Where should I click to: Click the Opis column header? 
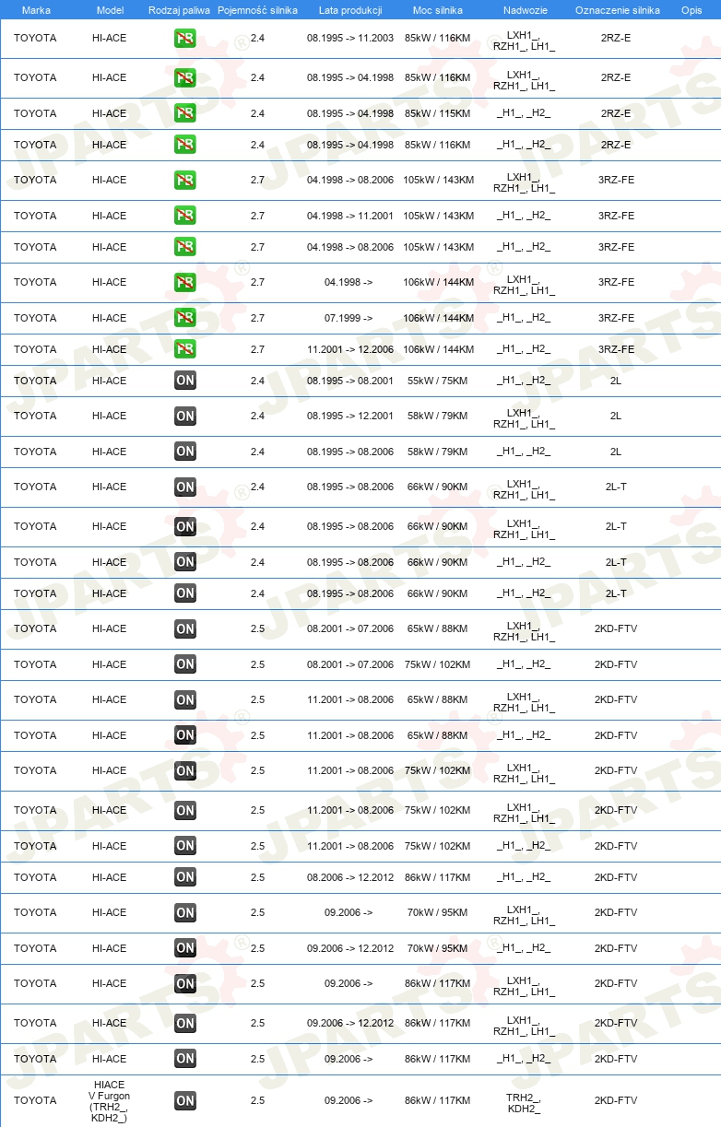[x=691, y=9]
